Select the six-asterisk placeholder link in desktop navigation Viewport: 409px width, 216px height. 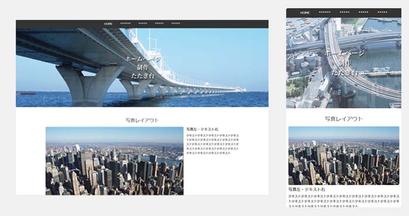point(125,23)
